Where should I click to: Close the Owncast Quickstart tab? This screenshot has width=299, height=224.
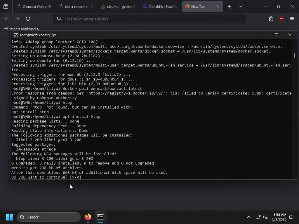(50, 6)
